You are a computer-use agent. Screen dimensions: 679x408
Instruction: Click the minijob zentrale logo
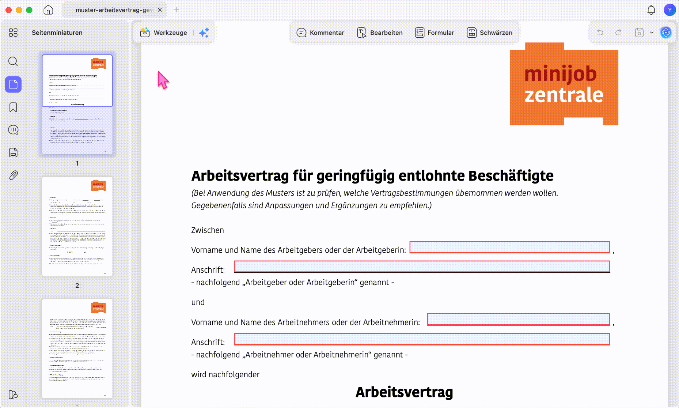pyautogui.click(x=564, y=84)
